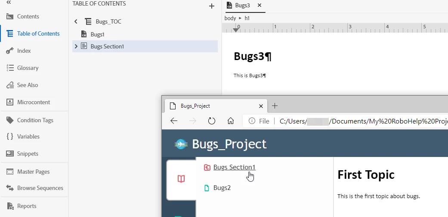Image resolution: width=448 pixels, height=217 pixels.
Task: Click the Bugs_Project header title
Action: tap(229, 144)
